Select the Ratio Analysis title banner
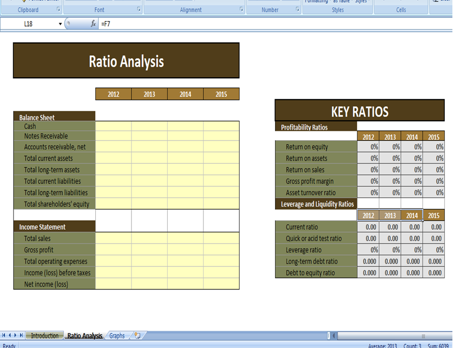 (x=126, y=61)
